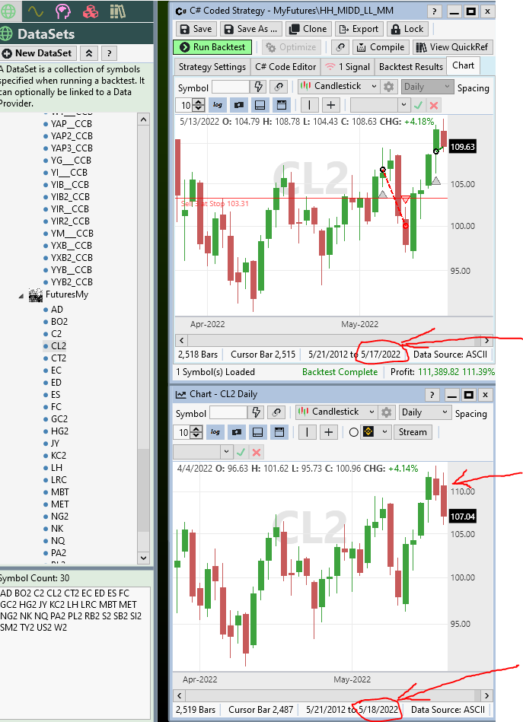
Task: Click lightning bolt next to Symbol in CL2 Daily chart
Action: coord(257,412)
